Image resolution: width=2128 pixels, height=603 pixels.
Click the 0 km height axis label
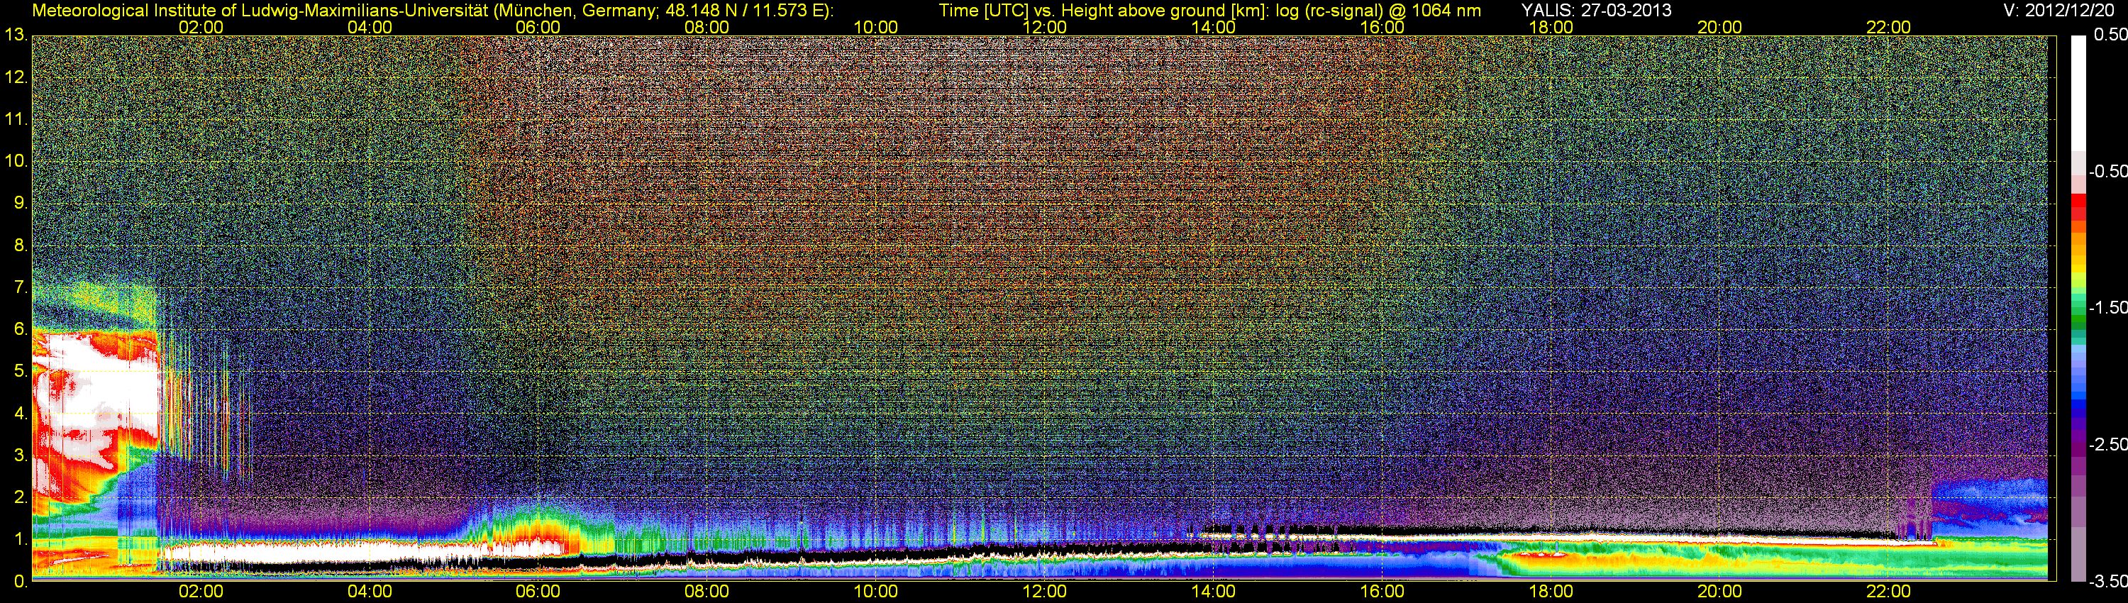coord(20,582)
